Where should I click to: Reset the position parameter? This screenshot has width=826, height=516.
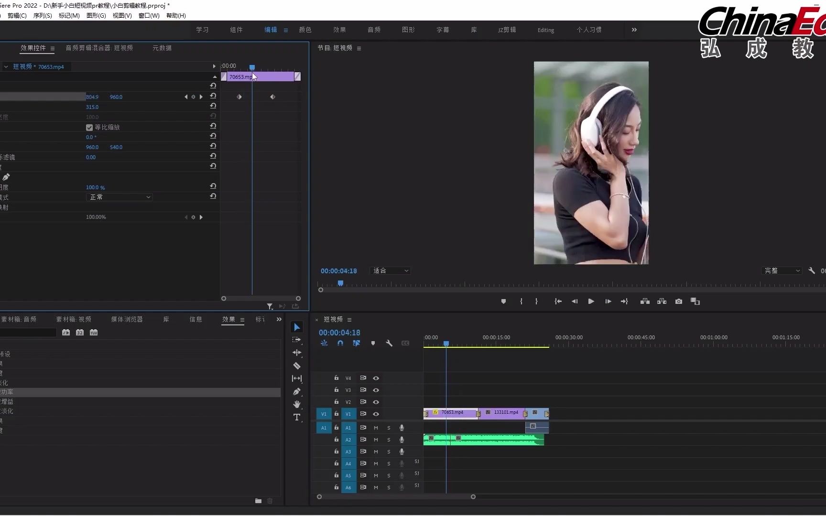(x=213, y=96)
